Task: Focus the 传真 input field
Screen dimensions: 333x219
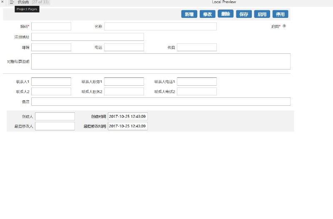Action: (x=197, y=47)
